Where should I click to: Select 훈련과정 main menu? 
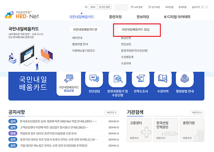(115, 17)
